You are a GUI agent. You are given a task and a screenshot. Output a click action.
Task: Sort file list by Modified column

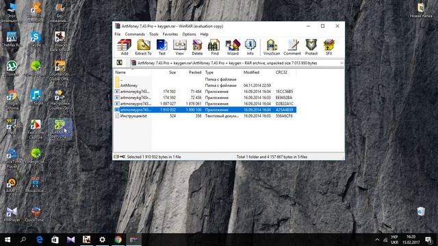pyautogui.click(x=257, y=72)
